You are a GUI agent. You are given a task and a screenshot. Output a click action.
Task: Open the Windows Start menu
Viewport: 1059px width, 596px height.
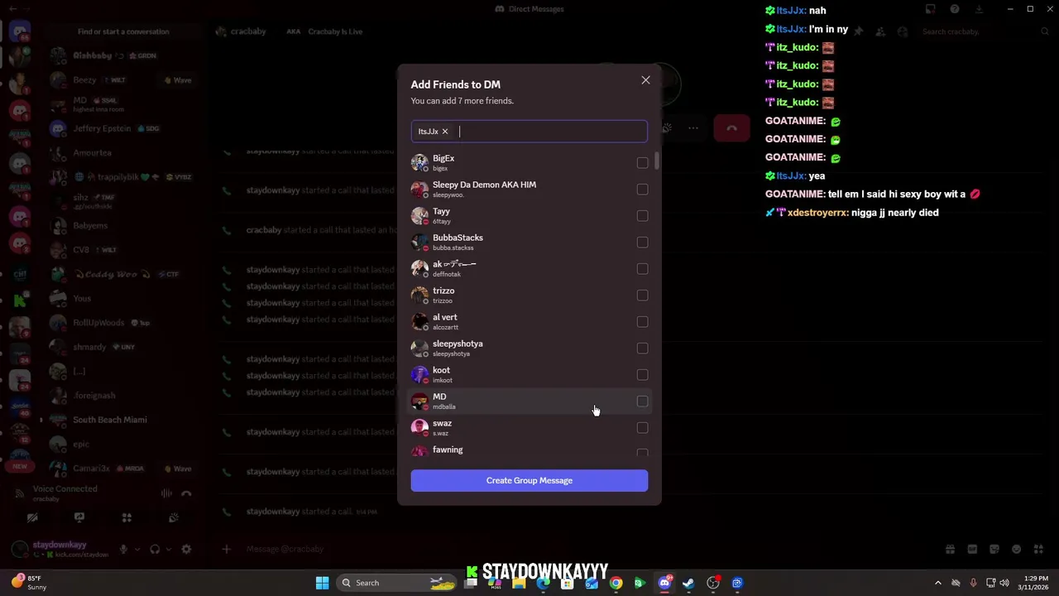click(322, 583)
